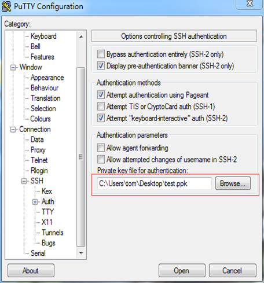The width and height of the screenshot is (264, 283).
Task: Click the Cancel button
Action: tap(233, 271)
